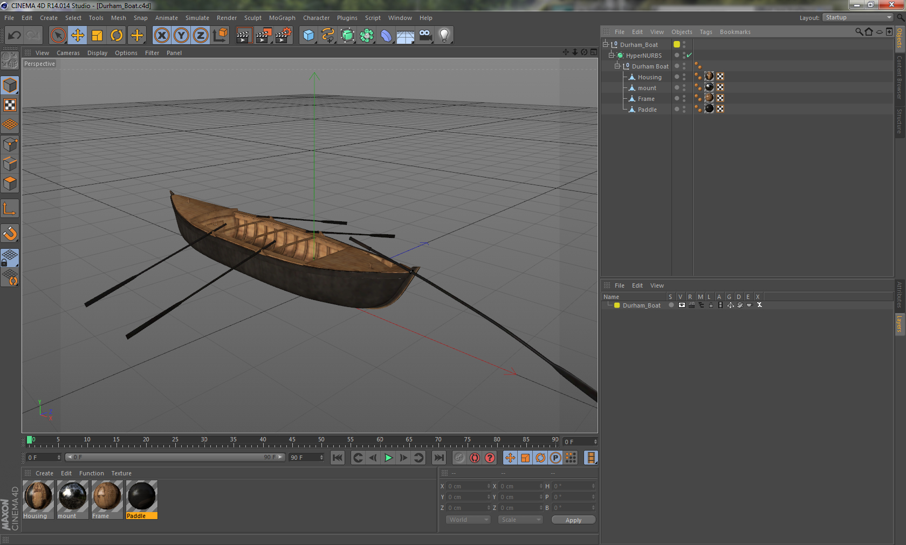Screen dimensions: 906x545
Task: Add a Deformer object icon
Action: (x=386, y=36)
